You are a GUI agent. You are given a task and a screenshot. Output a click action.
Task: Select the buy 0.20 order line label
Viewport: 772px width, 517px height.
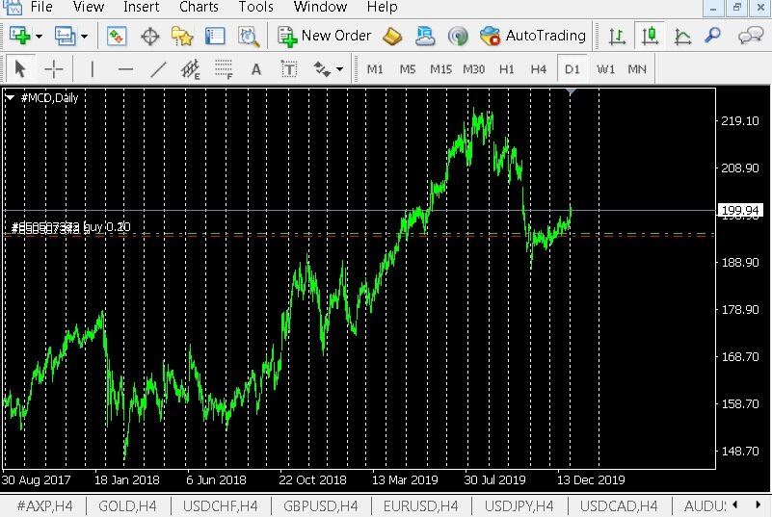pos(71,227)
